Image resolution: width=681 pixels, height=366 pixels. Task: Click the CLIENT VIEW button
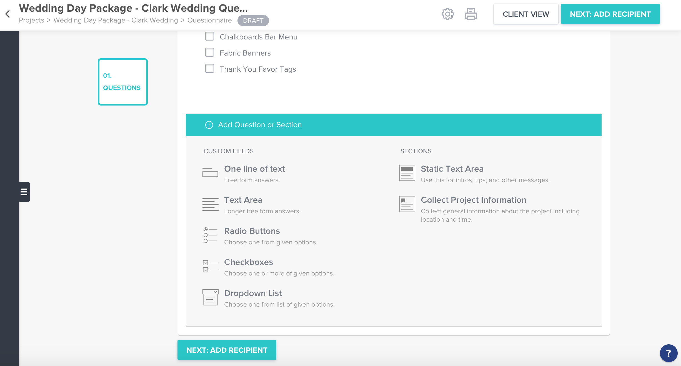(x=526, y=14)
